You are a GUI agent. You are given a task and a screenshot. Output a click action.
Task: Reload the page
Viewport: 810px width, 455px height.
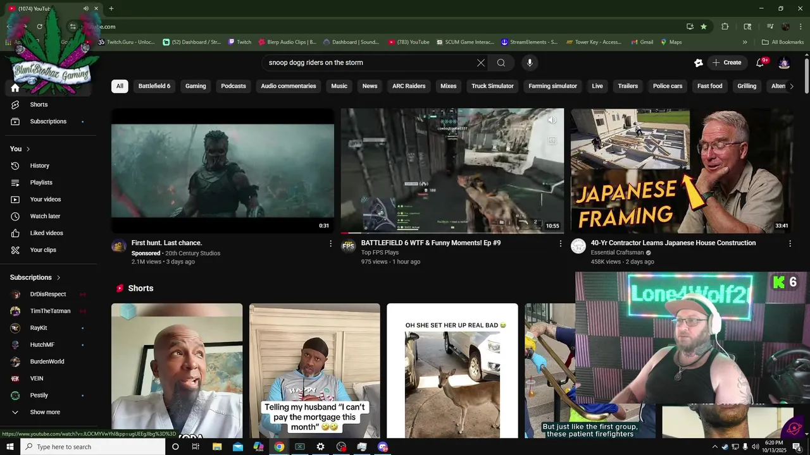click(x=39, y=27)
